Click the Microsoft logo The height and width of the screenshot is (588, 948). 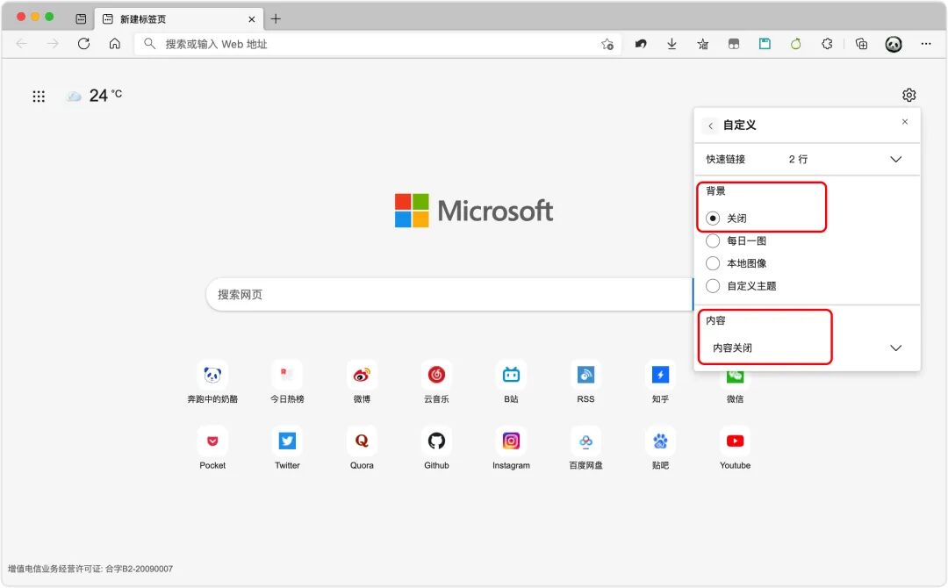tap(473, 211)
